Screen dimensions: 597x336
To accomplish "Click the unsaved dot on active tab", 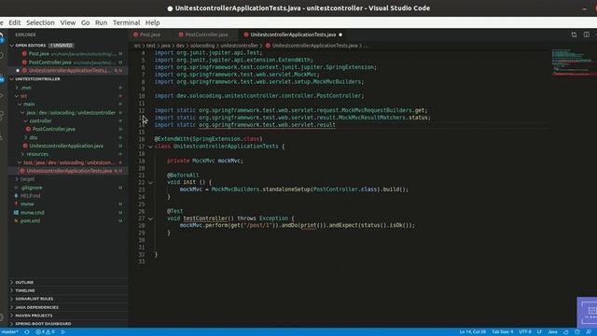I will [x=340, y=35].
